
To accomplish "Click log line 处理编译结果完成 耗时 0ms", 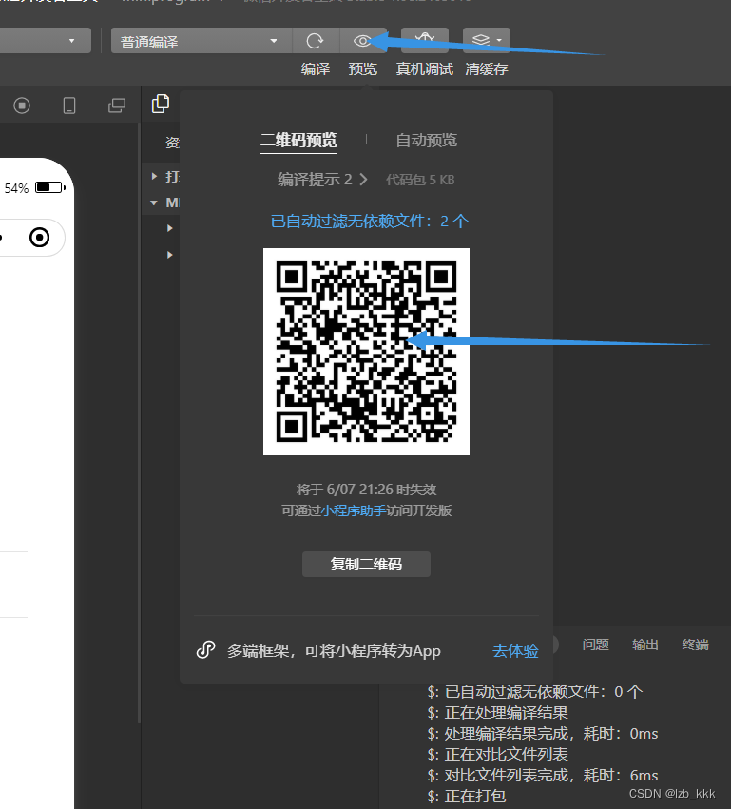I will 543,733.
